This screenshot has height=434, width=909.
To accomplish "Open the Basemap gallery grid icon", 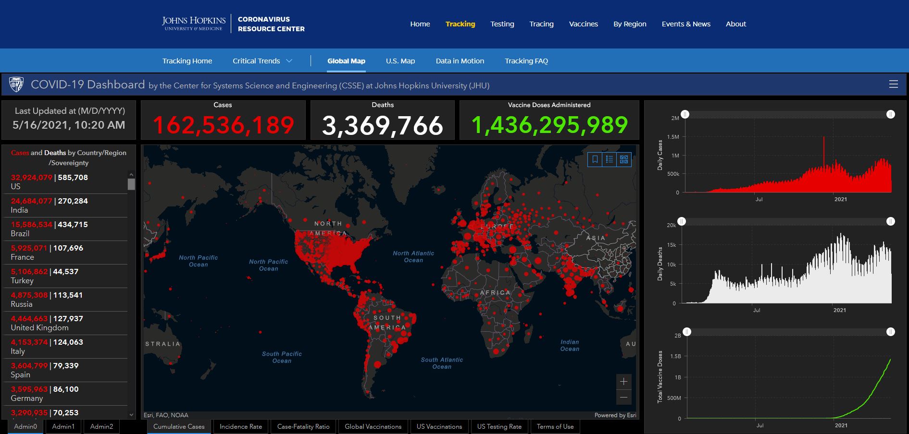I will 624,159.
